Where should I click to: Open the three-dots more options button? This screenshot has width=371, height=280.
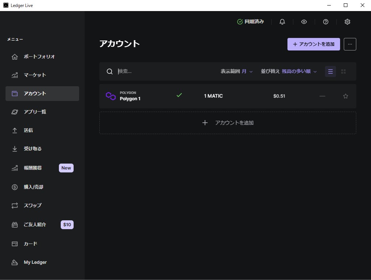click(x=350, y=44)
